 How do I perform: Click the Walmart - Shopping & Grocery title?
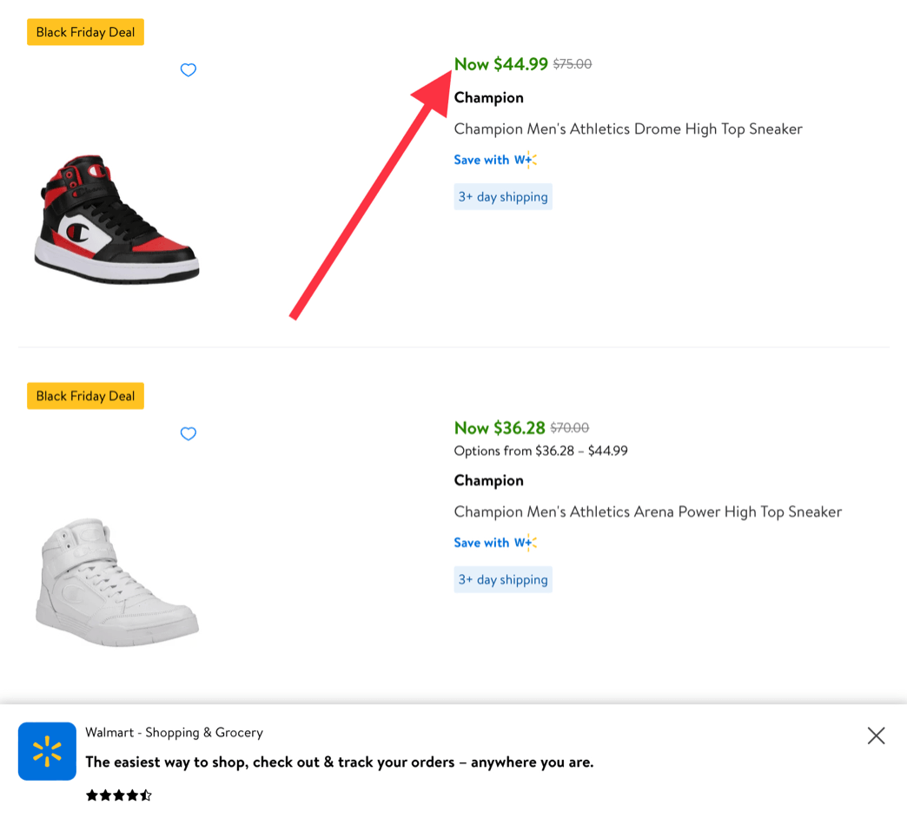pos(174,733)
